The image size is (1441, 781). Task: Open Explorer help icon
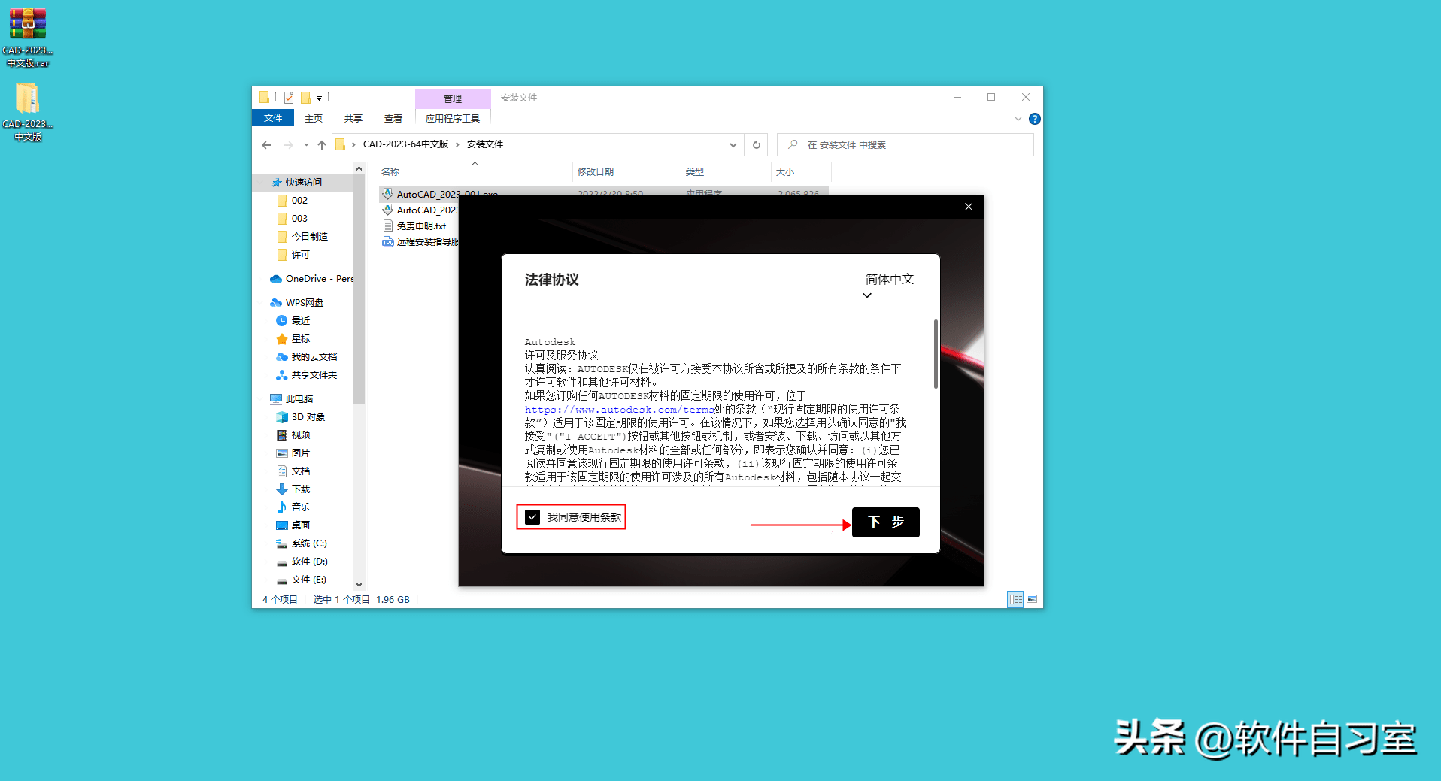click(x=1035, y=119)
